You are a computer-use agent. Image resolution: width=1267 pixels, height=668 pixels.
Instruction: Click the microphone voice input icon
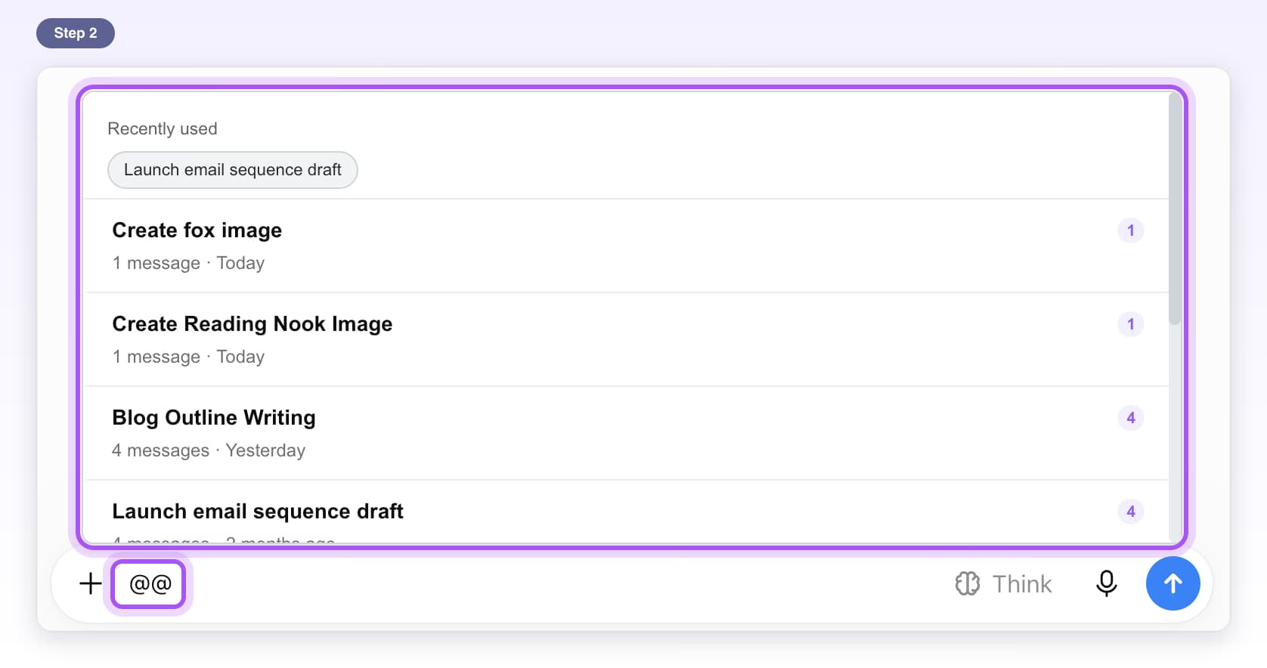click(x=1106, y=583)
